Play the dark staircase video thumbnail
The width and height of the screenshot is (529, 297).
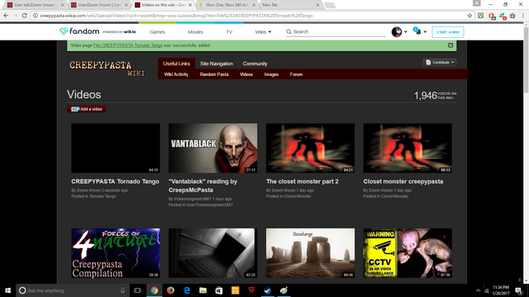click(x=213, y=253)
